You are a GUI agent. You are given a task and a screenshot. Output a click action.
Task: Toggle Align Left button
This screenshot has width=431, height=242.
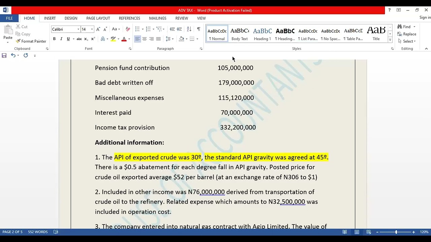coord(137,39)
